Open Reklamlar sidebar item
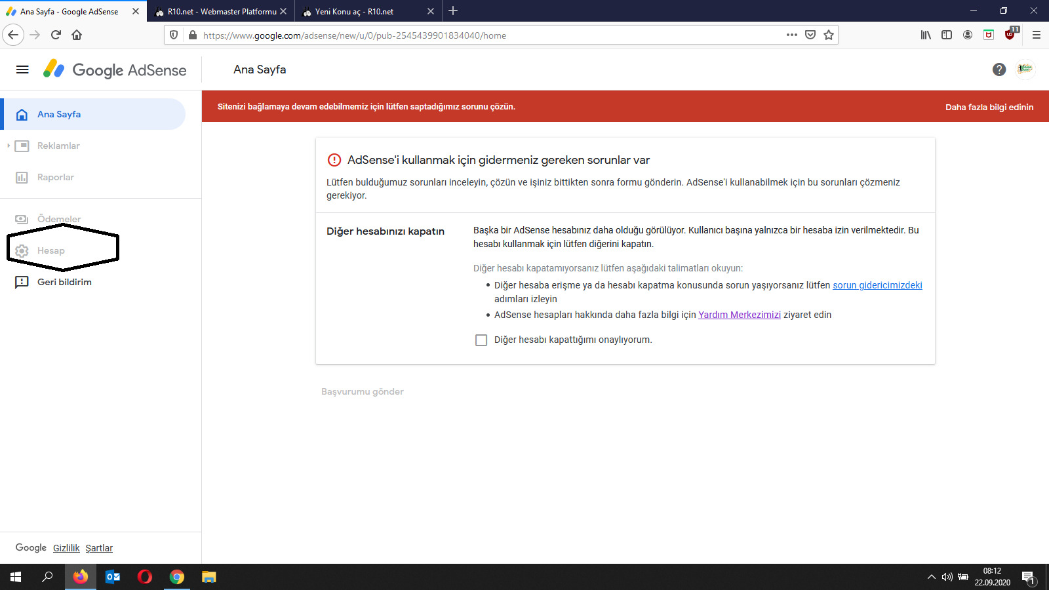This screenshot has height=590, width=1049. [x=58, y=146]
